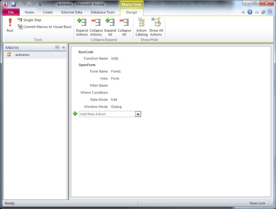Click the init() function name value

(115, 58)
